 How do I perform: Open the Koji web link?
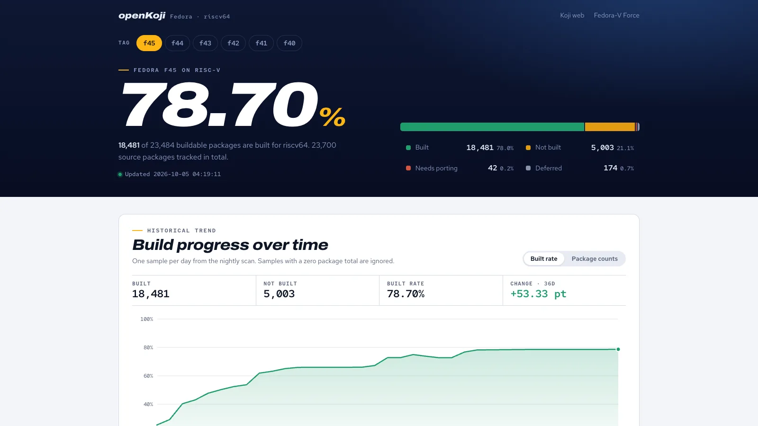(x=572, y=15)
